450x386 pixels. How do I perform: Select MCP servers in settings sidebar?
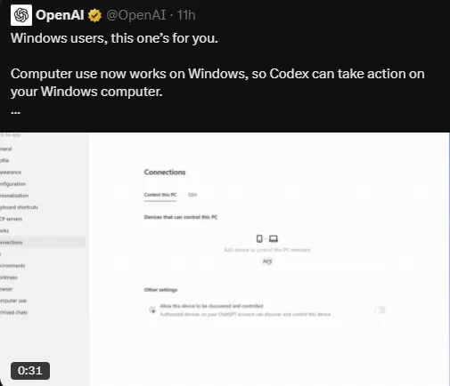(11, 219)
